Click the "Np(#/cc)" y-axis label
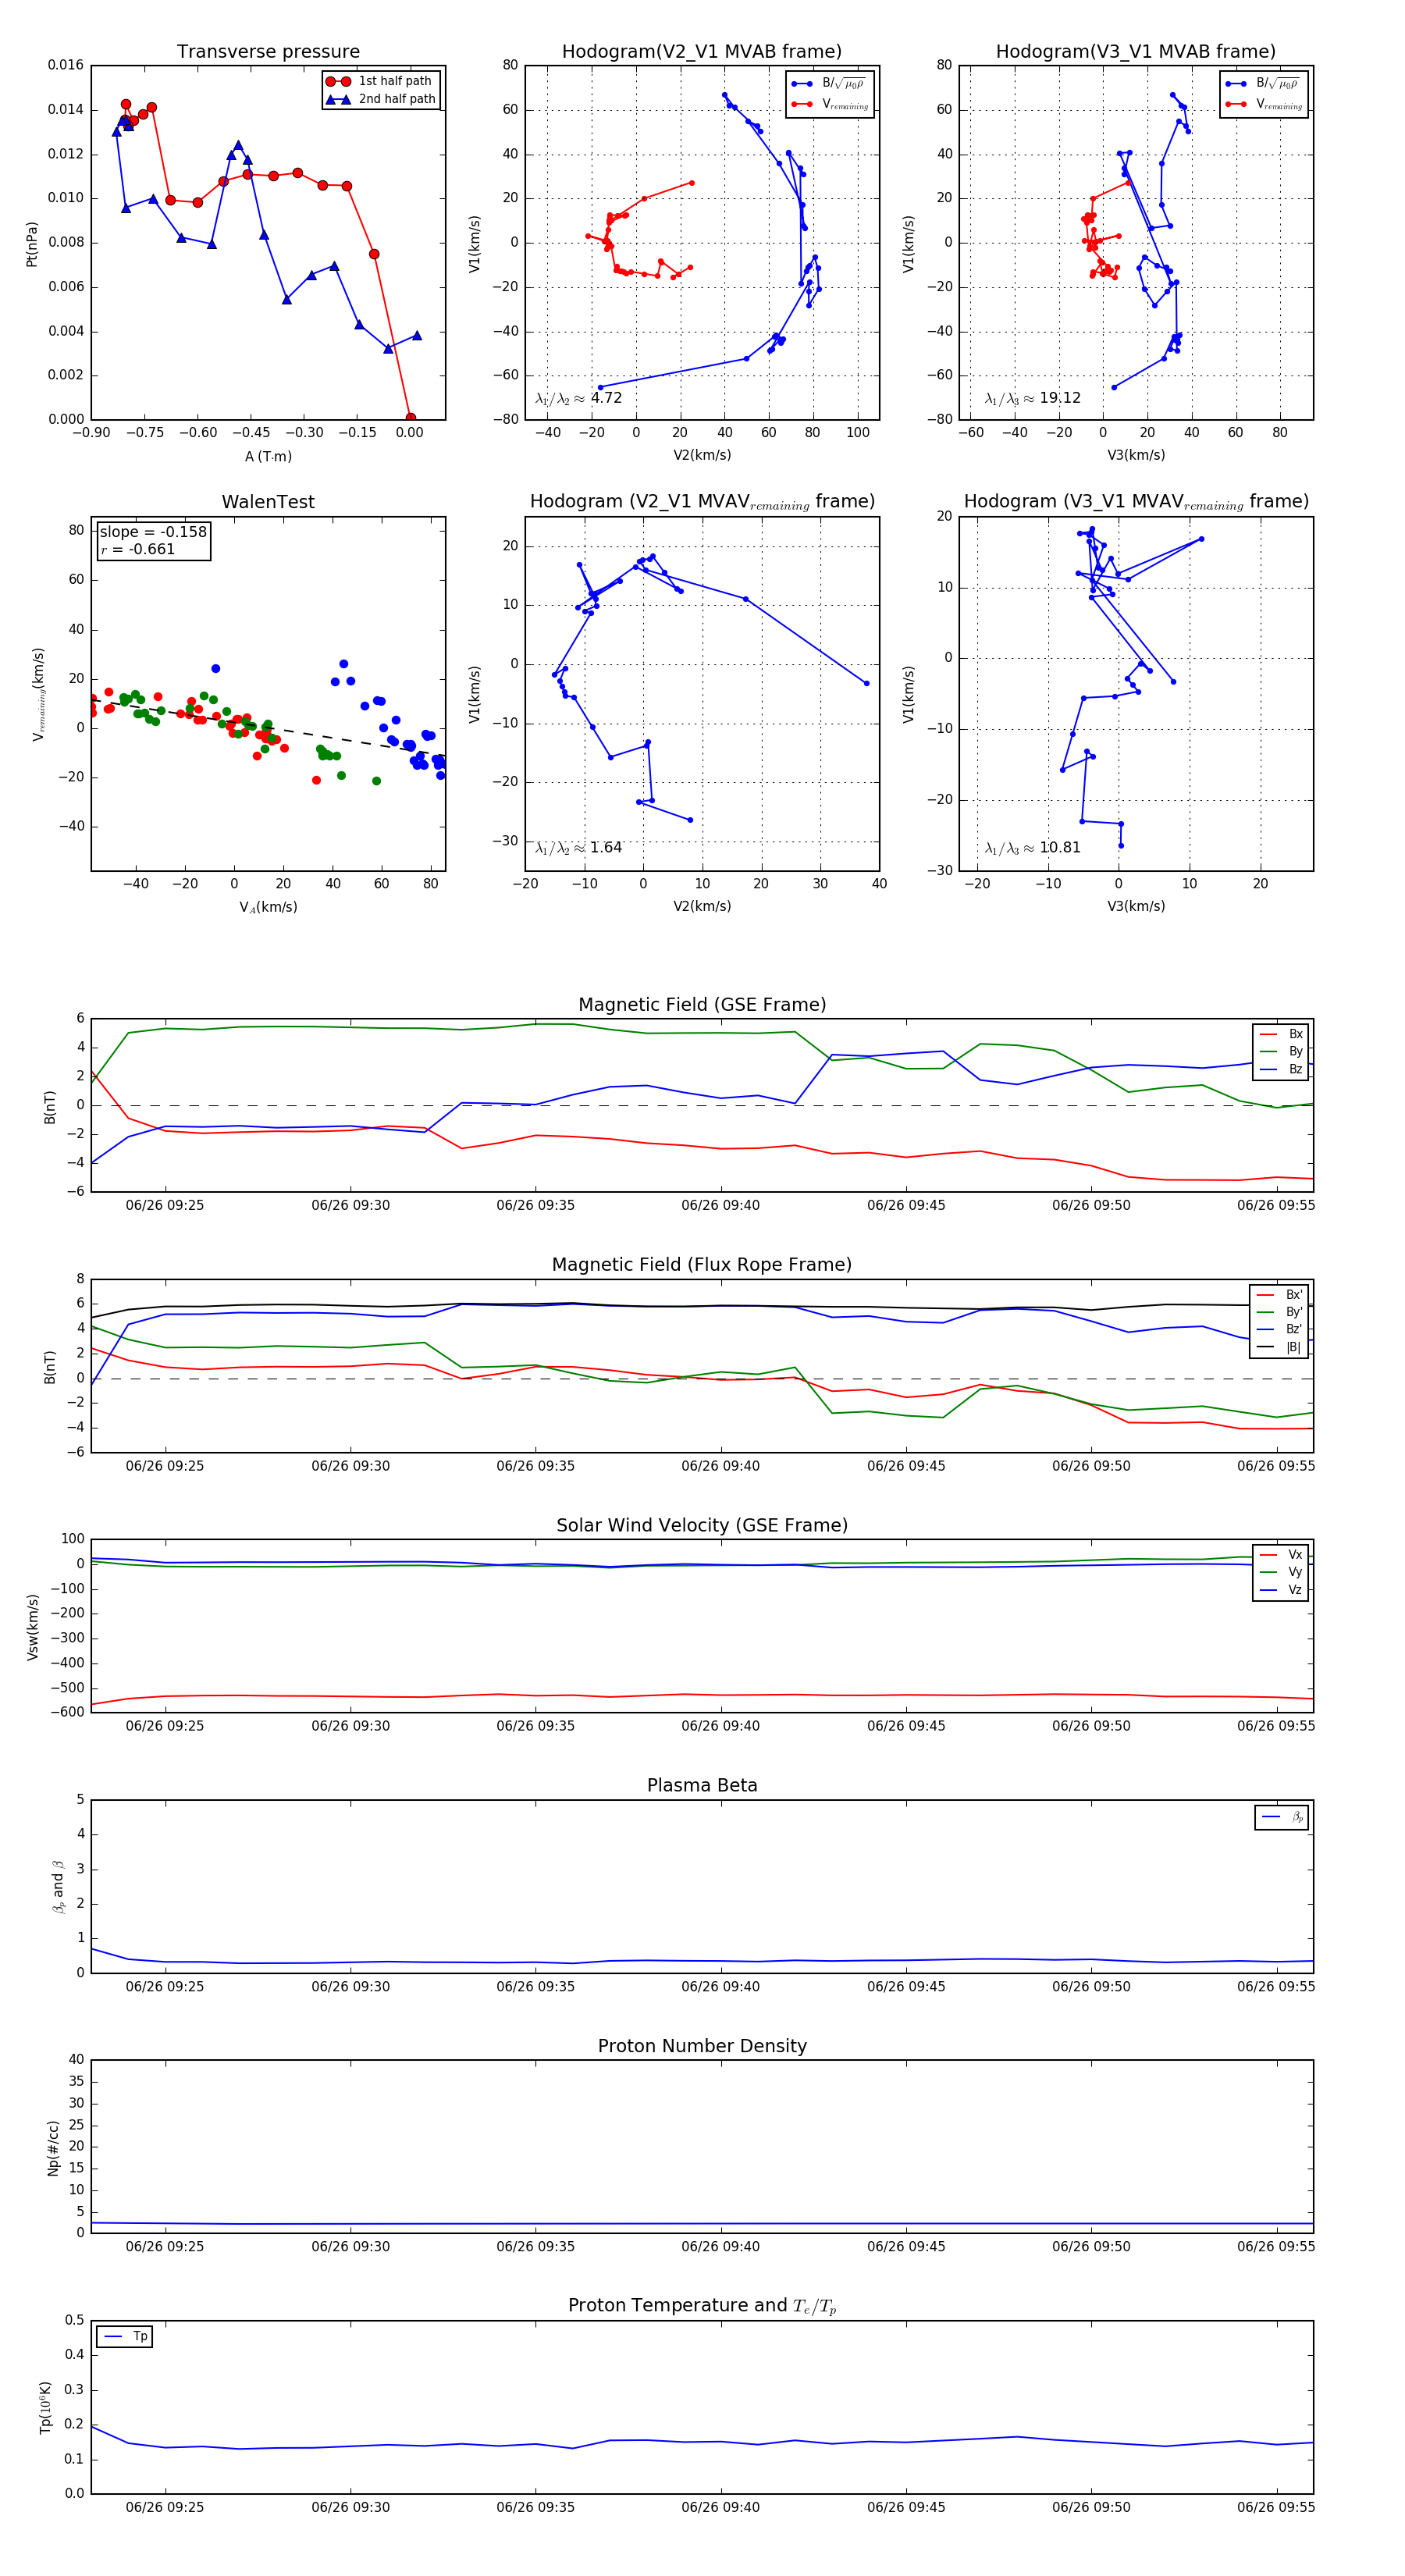Image resolution: width=1405 pixels, height=2576 pixels. (53, 2148)
